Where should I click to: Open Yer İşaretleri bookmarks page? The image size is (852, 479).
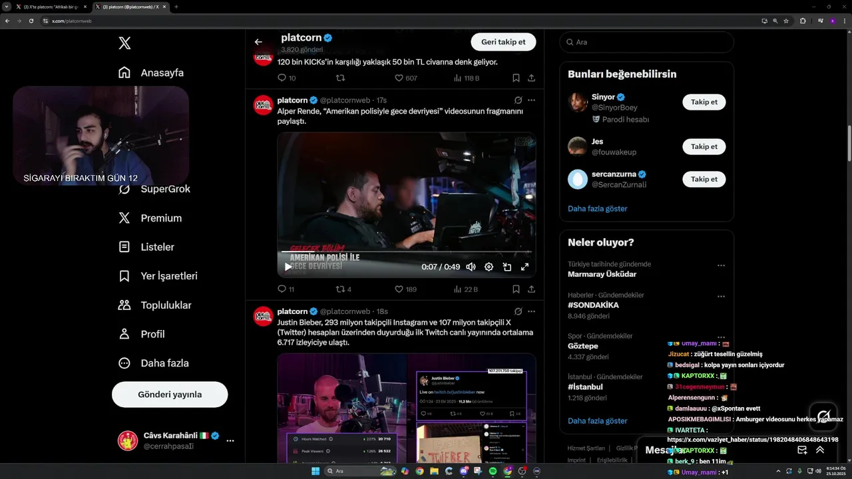pos(158,275)
